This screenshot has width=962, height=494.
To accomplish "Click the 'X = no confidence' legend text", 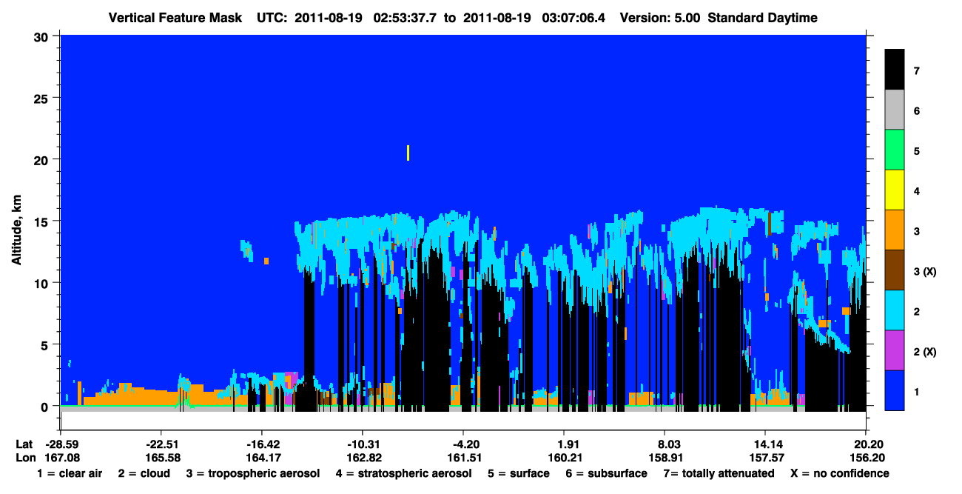I will coord(840,473).
